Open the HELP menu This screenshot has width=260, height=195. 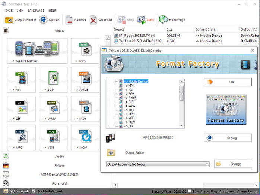pyautogui.click(x=53, y=10)
